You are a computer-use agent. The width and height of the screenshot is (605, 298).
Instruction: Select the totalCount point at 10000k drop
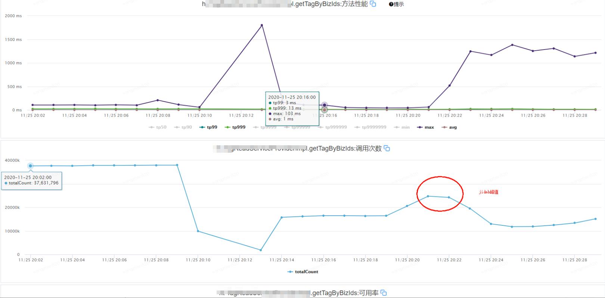[x=198, y=231]
